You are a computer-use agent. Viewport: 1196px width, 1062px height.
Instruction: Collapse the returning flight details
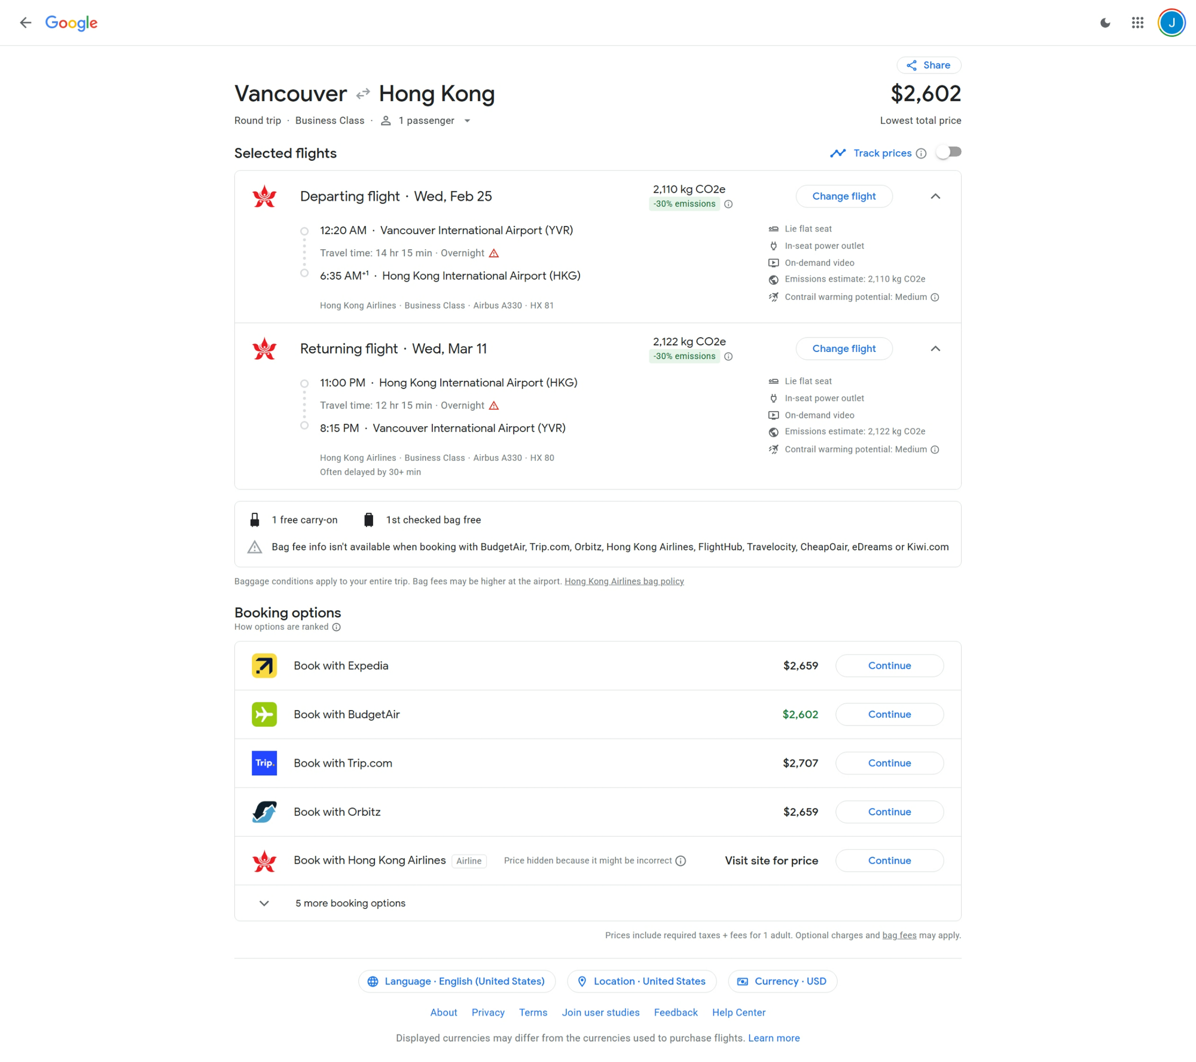[935, 348]
